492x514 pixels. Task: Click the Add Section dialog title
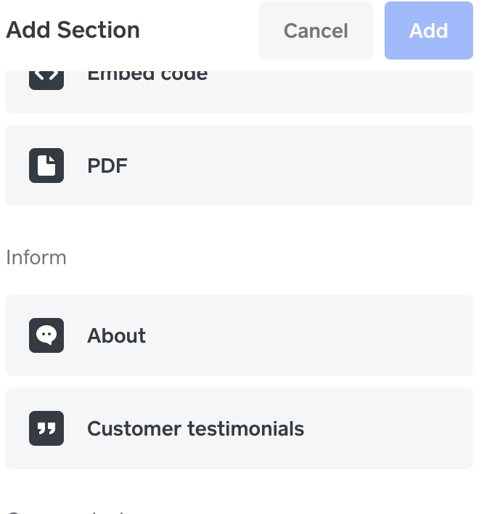coord(73,30)
